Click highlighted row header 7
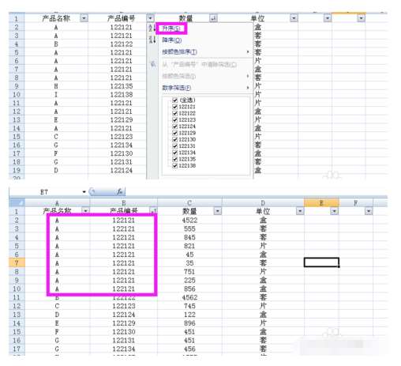 pyautogui.click(x=17, y=262)
